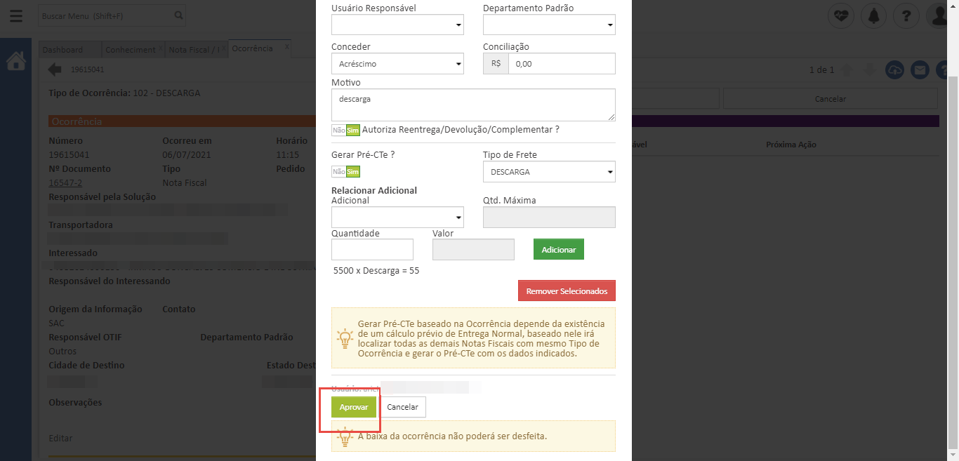Open help question mark icon

[906, 15]
